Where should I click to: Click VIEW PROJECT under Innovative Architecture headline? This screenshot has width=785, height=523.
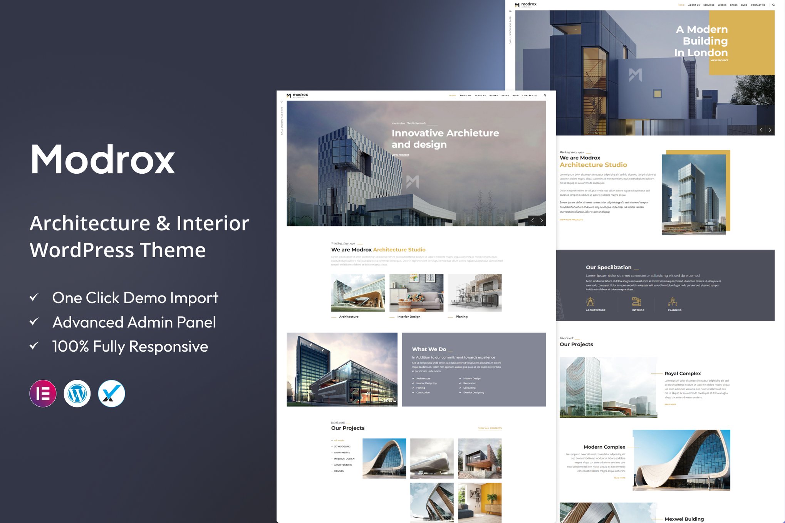point(401,155)
